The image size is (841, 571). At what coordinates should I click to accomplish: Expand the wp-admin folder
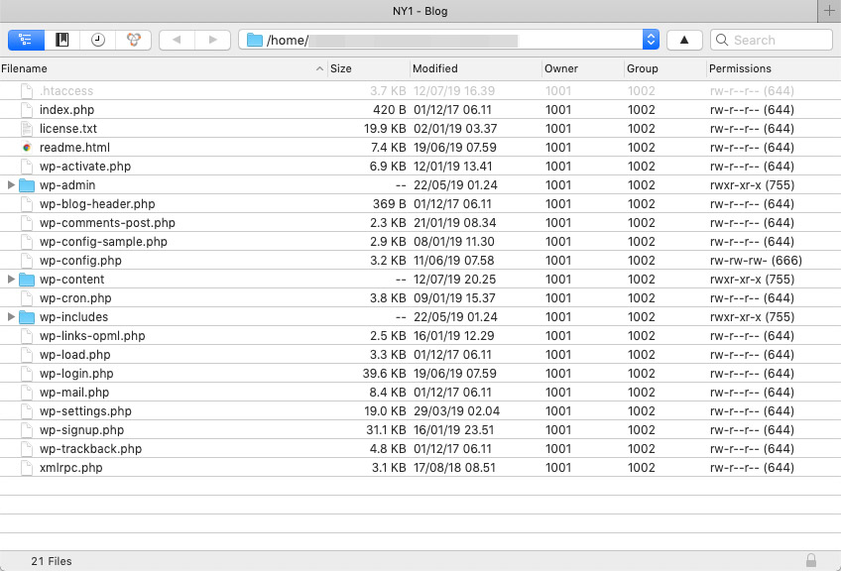(11, 185)
